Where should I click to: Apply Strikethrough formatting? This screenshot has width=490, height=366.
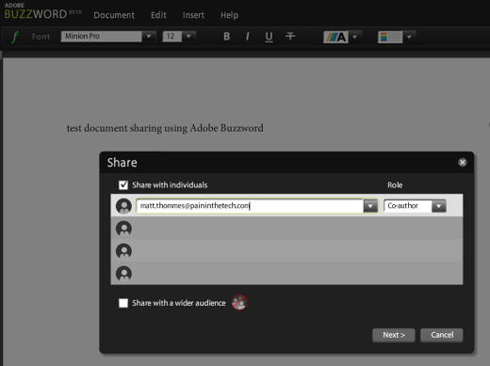290,37
